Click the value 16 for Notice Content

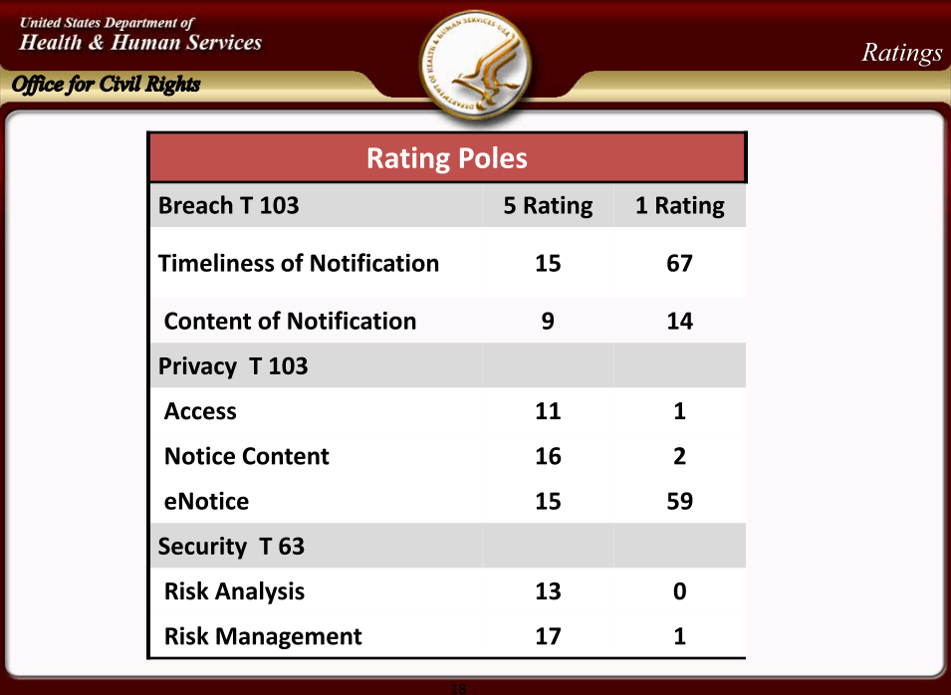[x=549, y=456]
